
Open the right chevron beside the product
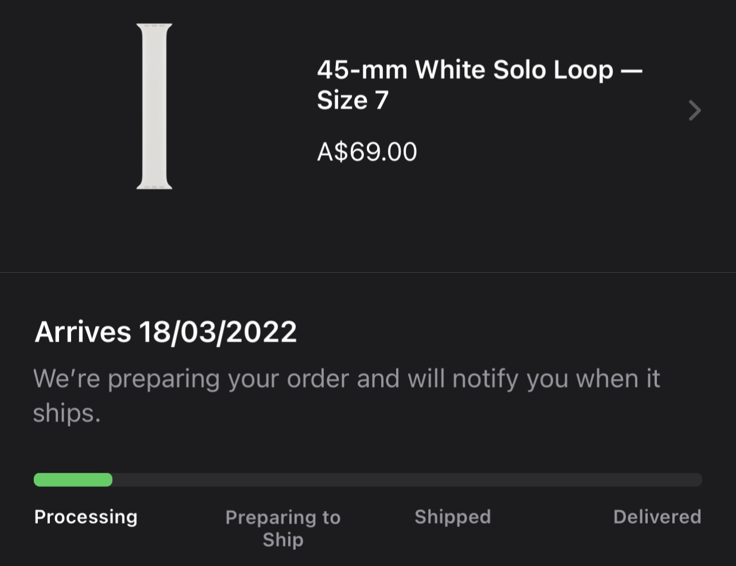(695, 111)
